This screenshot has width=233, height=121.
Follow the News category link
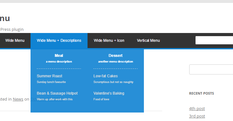[x=18, y=99]
